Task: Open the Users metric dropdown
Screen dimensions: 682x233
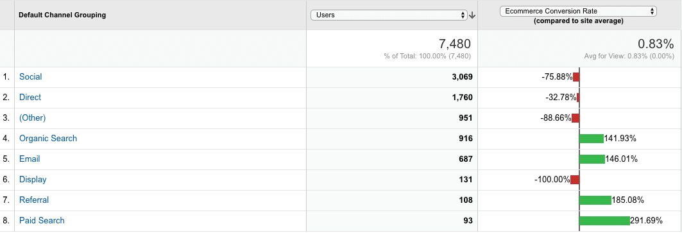Action: pyautogui.click(x=389, y=15)
